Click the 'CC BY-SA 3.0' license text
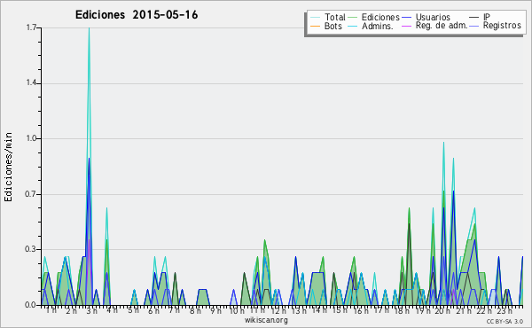The image size is (532, 328). (x=505, y=321)
